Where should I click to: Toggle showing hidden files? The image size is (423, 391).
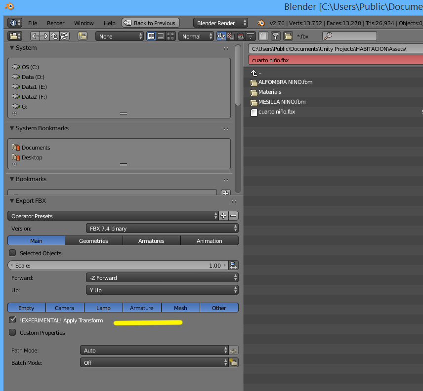(263, 36)
